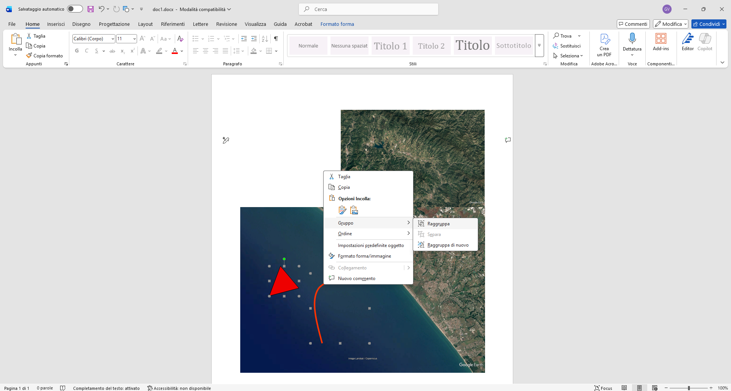Select the red triangle shape
The image size is (731, 391).
click(x=283, y=281)
